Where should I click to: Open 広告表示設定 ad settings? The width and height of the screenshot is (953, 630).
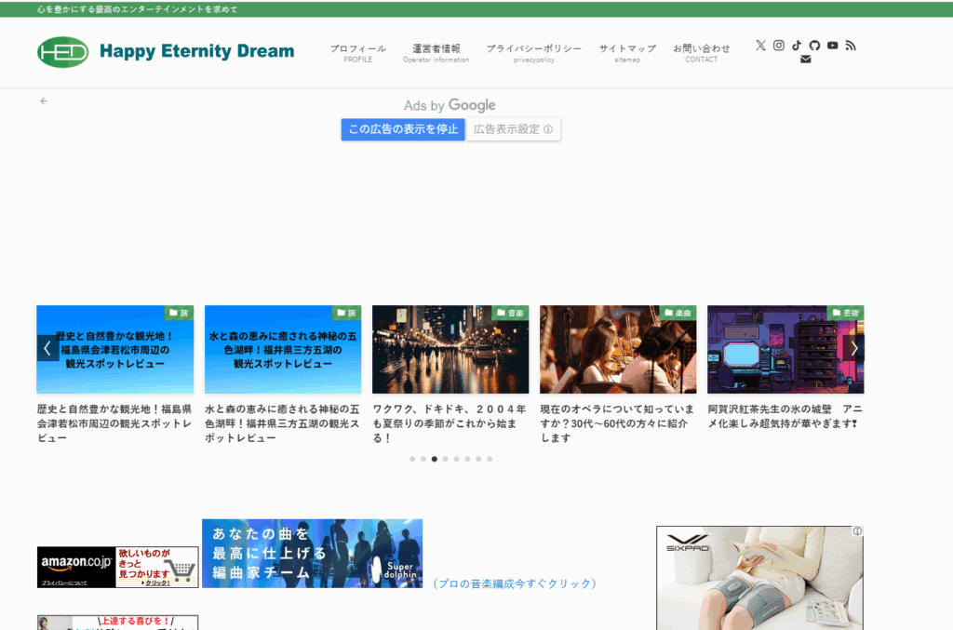click(x=513, y=129)
